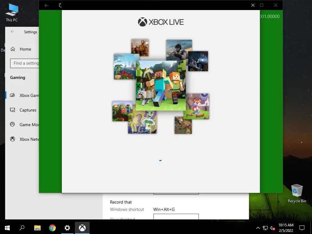312x234 pixels.
Task: Select the pirate ship game thumbnail
Action: [x=125, y=66]
